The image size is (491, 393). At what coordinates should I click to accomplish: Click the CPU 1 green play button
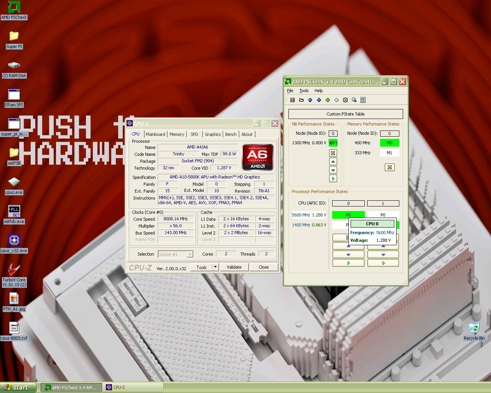pyautogui.click(x=383, y=263)
